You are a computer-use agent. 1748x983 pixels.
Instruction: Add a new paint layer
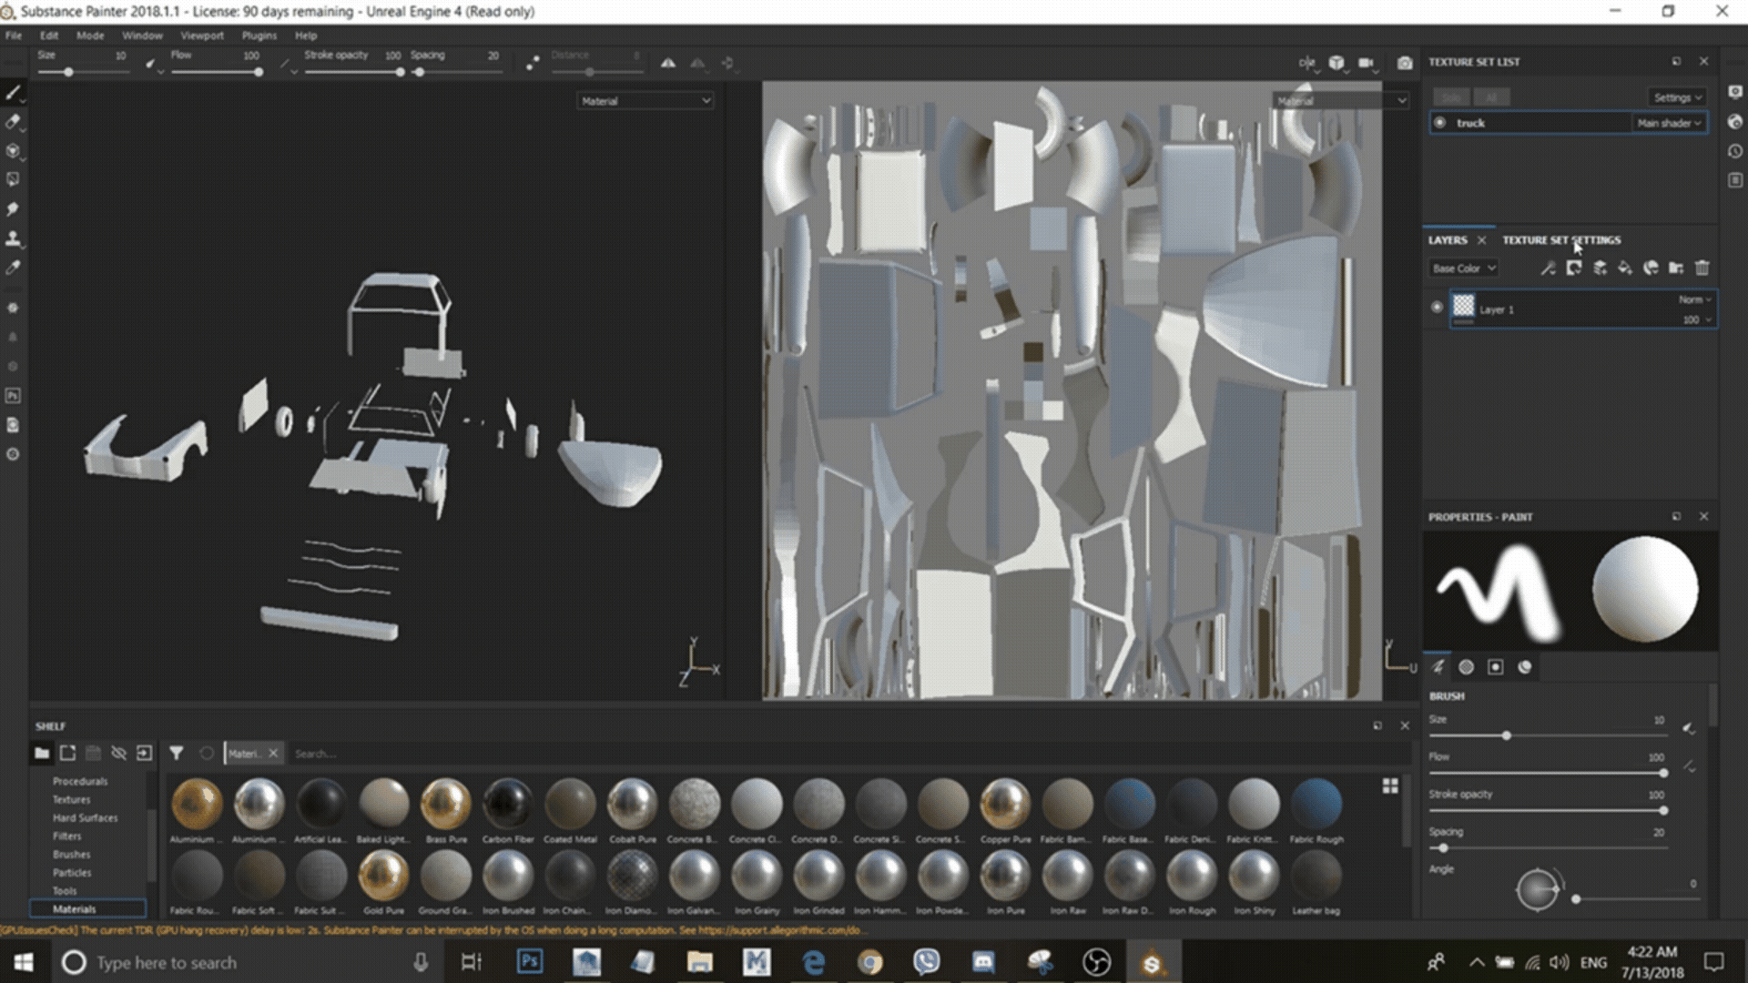[x=1600, y=268]
